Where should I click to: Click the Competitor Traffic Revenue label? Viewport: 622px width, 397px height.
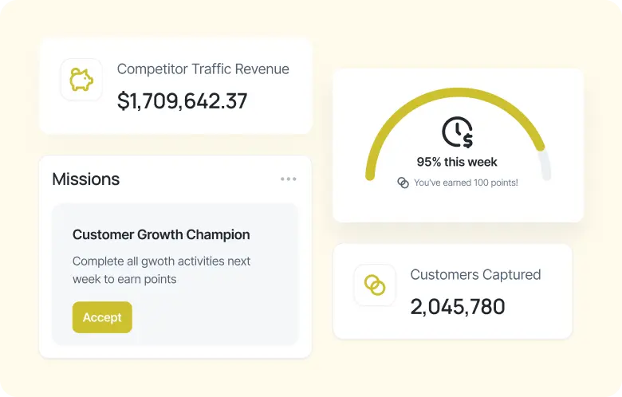point(203,69)
